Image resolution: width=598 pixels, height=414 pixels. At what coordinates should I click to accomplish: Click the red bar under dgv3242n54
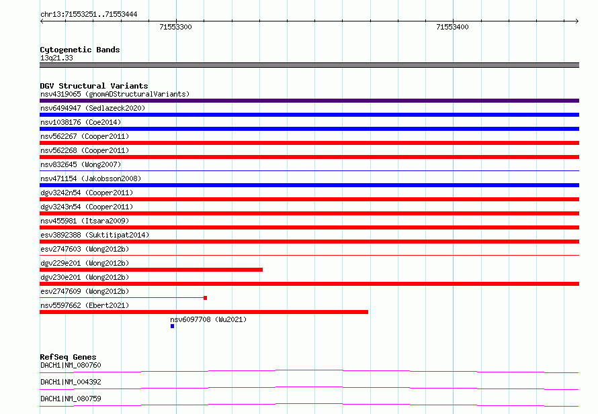click(309, 199)
